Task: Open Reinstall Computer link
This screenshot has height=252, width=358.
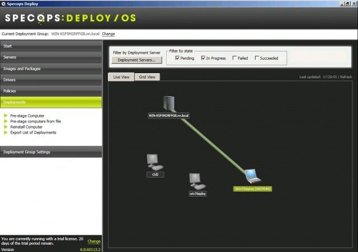Action: [x=26, y=127]
